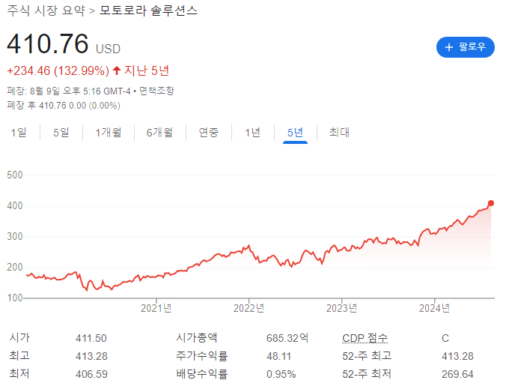
Task: Click the 팔로우 follow button
Action: click(x=465, y=47)
